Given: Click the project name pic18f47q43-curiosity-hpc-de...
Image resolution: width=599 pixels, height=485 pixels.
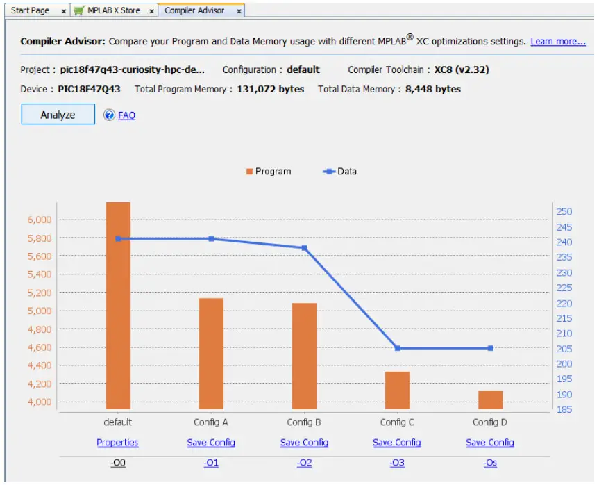Looking at the screenshot, I should click(x=132, y=69).
